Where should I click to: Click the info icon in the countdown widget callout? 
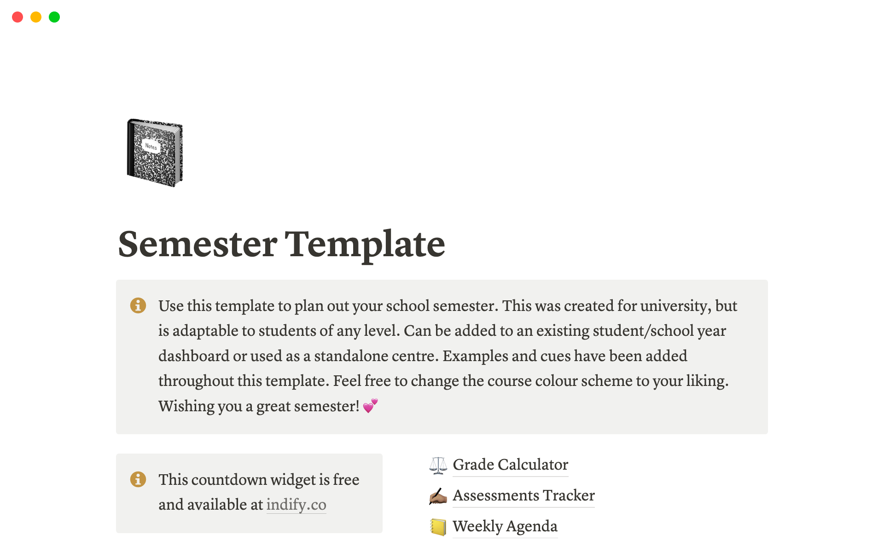click(x=138, y=479)
